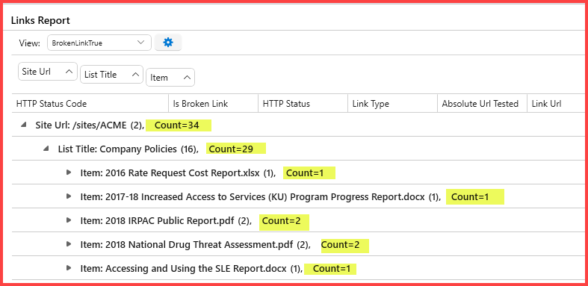Image resolution: width=588 pixels, height=286 pixels.
Task: Open the BrokenLinkTrue view dropdown
Action: pos(99,43)
